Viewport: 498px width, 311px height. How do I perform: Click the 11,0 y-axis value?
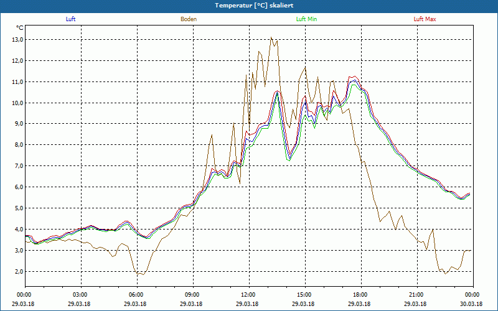tap(17, 82)
